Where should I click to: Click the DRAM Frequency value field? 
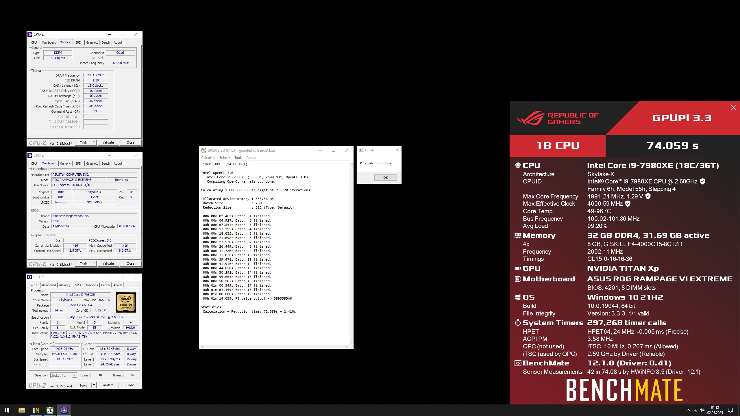click(95, 75)
